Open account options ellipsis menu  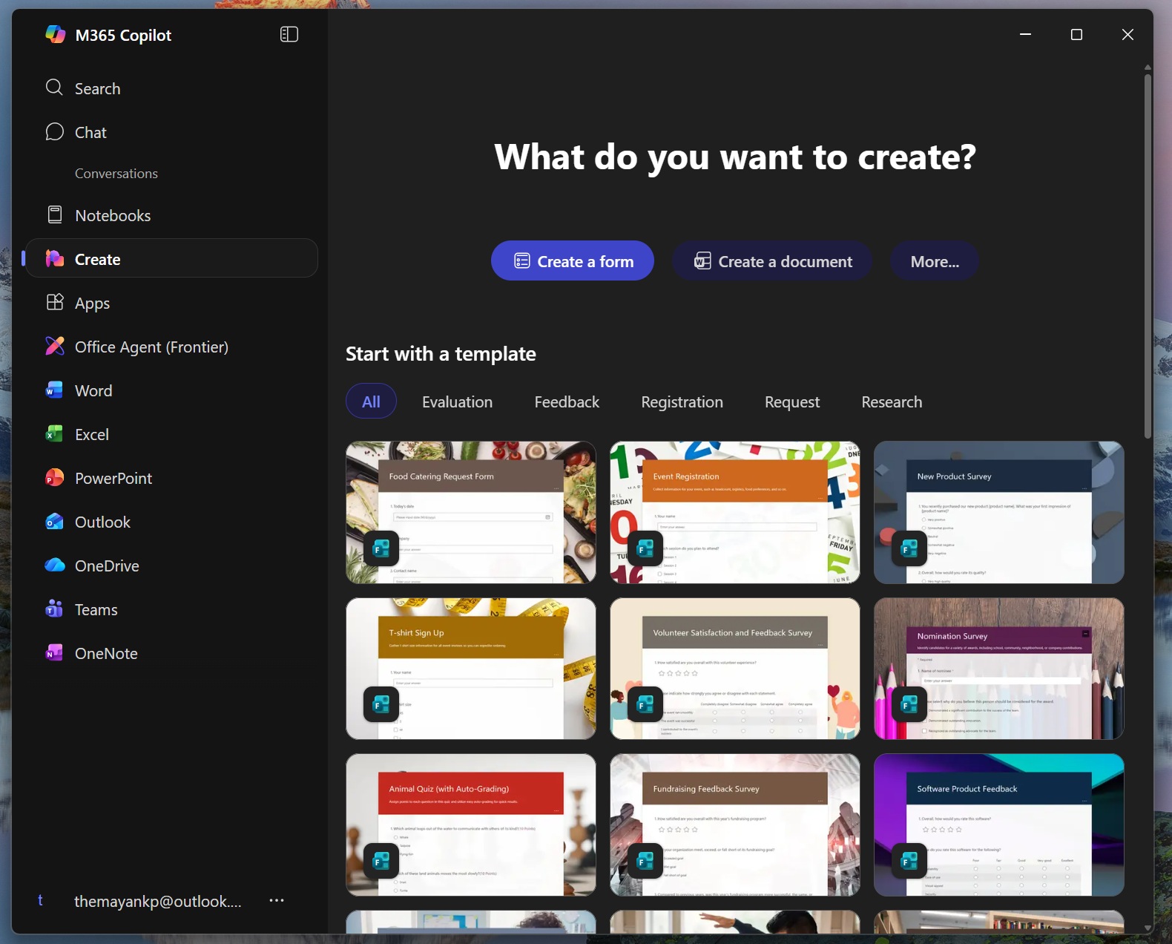277,901
